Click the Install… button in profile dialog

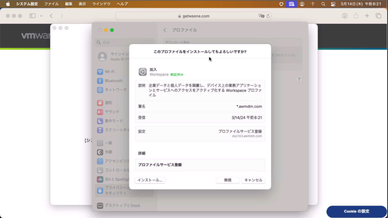(150, 180)
